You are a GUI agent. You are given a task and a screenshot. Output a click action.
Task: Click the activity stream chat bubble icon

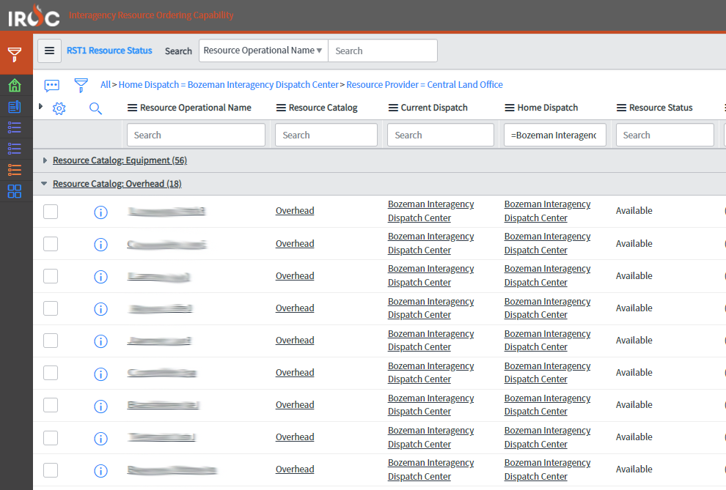tap(51, 85)
